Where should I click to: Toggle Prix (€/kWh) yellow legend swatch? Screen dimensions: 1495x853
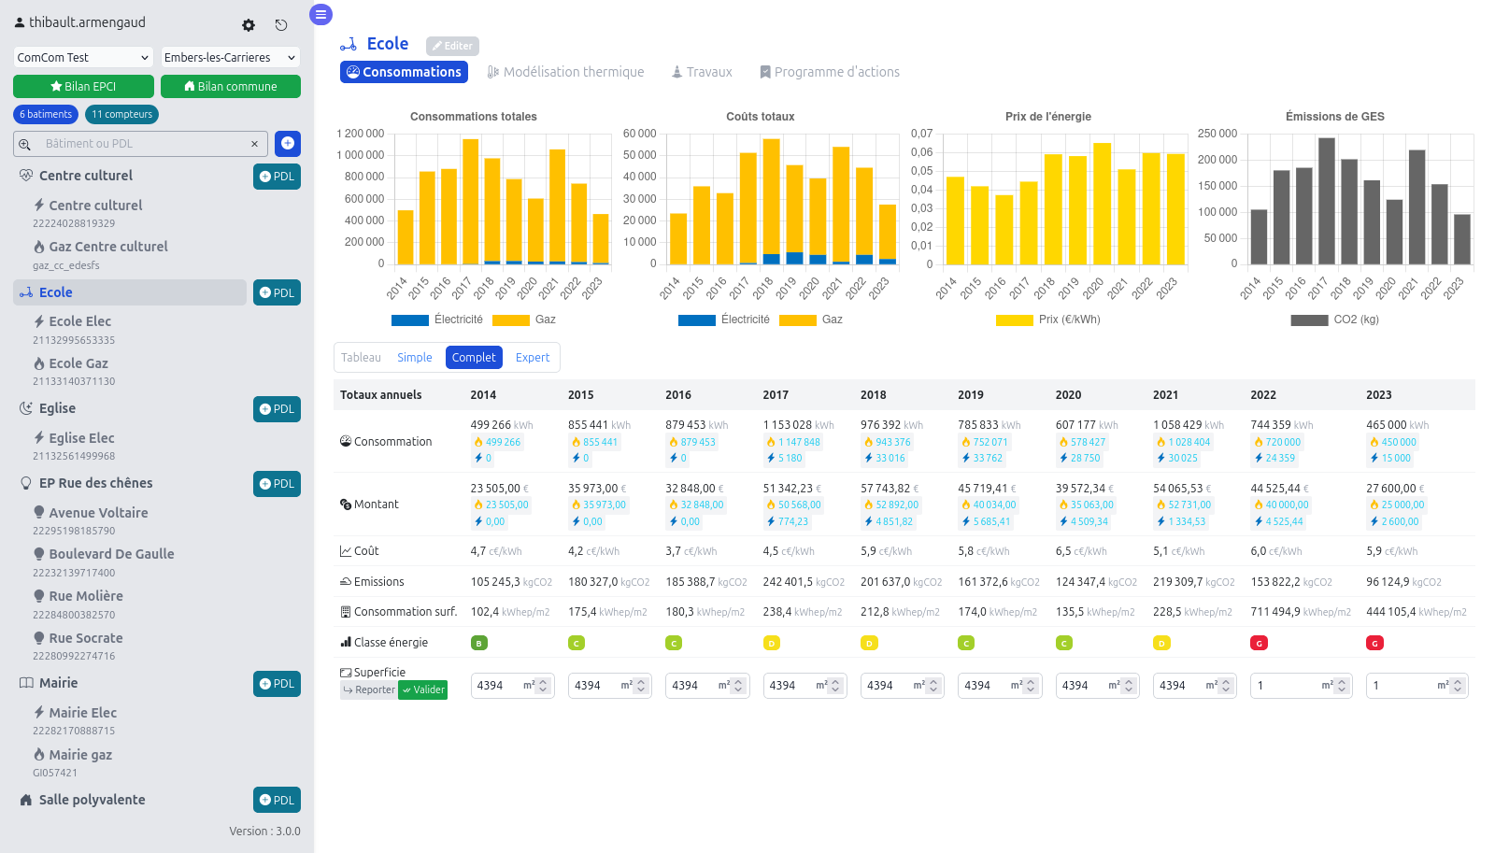click(x=1014, y=320)
